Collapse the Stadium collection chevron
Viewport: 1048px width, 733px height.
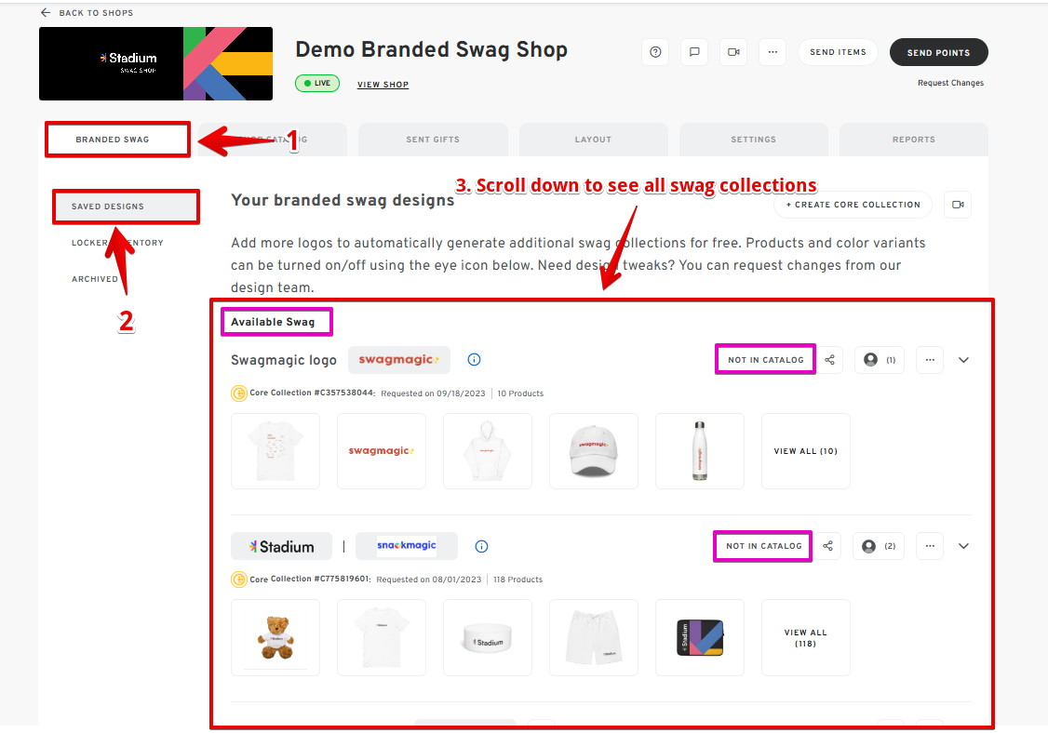point(963,546)
